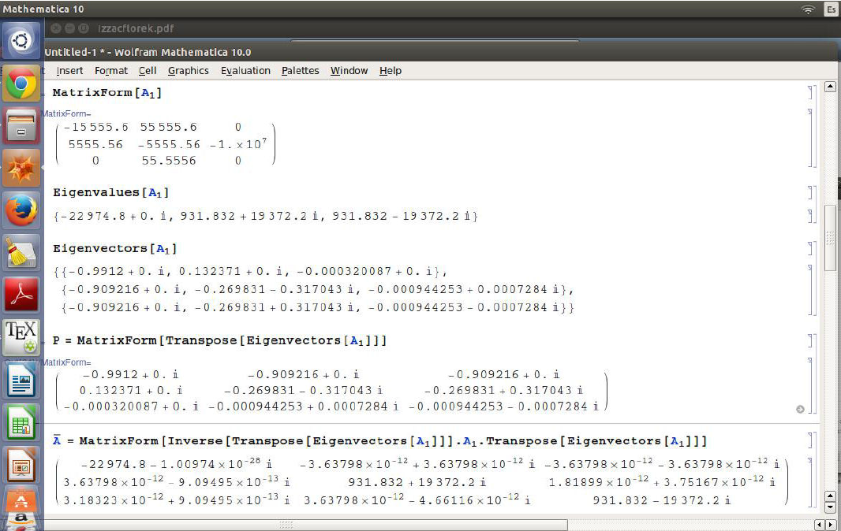Click the Mathematica spikey icon in launcher
Screen dimensions: 841x531
click(x=21, y=169)
